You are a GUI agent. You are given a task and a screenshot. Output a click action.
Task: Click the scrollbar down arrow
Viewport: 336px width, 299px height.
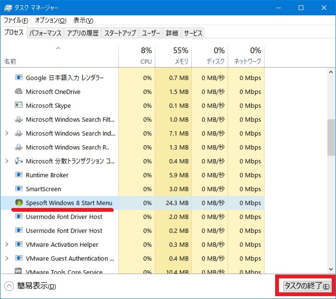[x=331, y=269]
